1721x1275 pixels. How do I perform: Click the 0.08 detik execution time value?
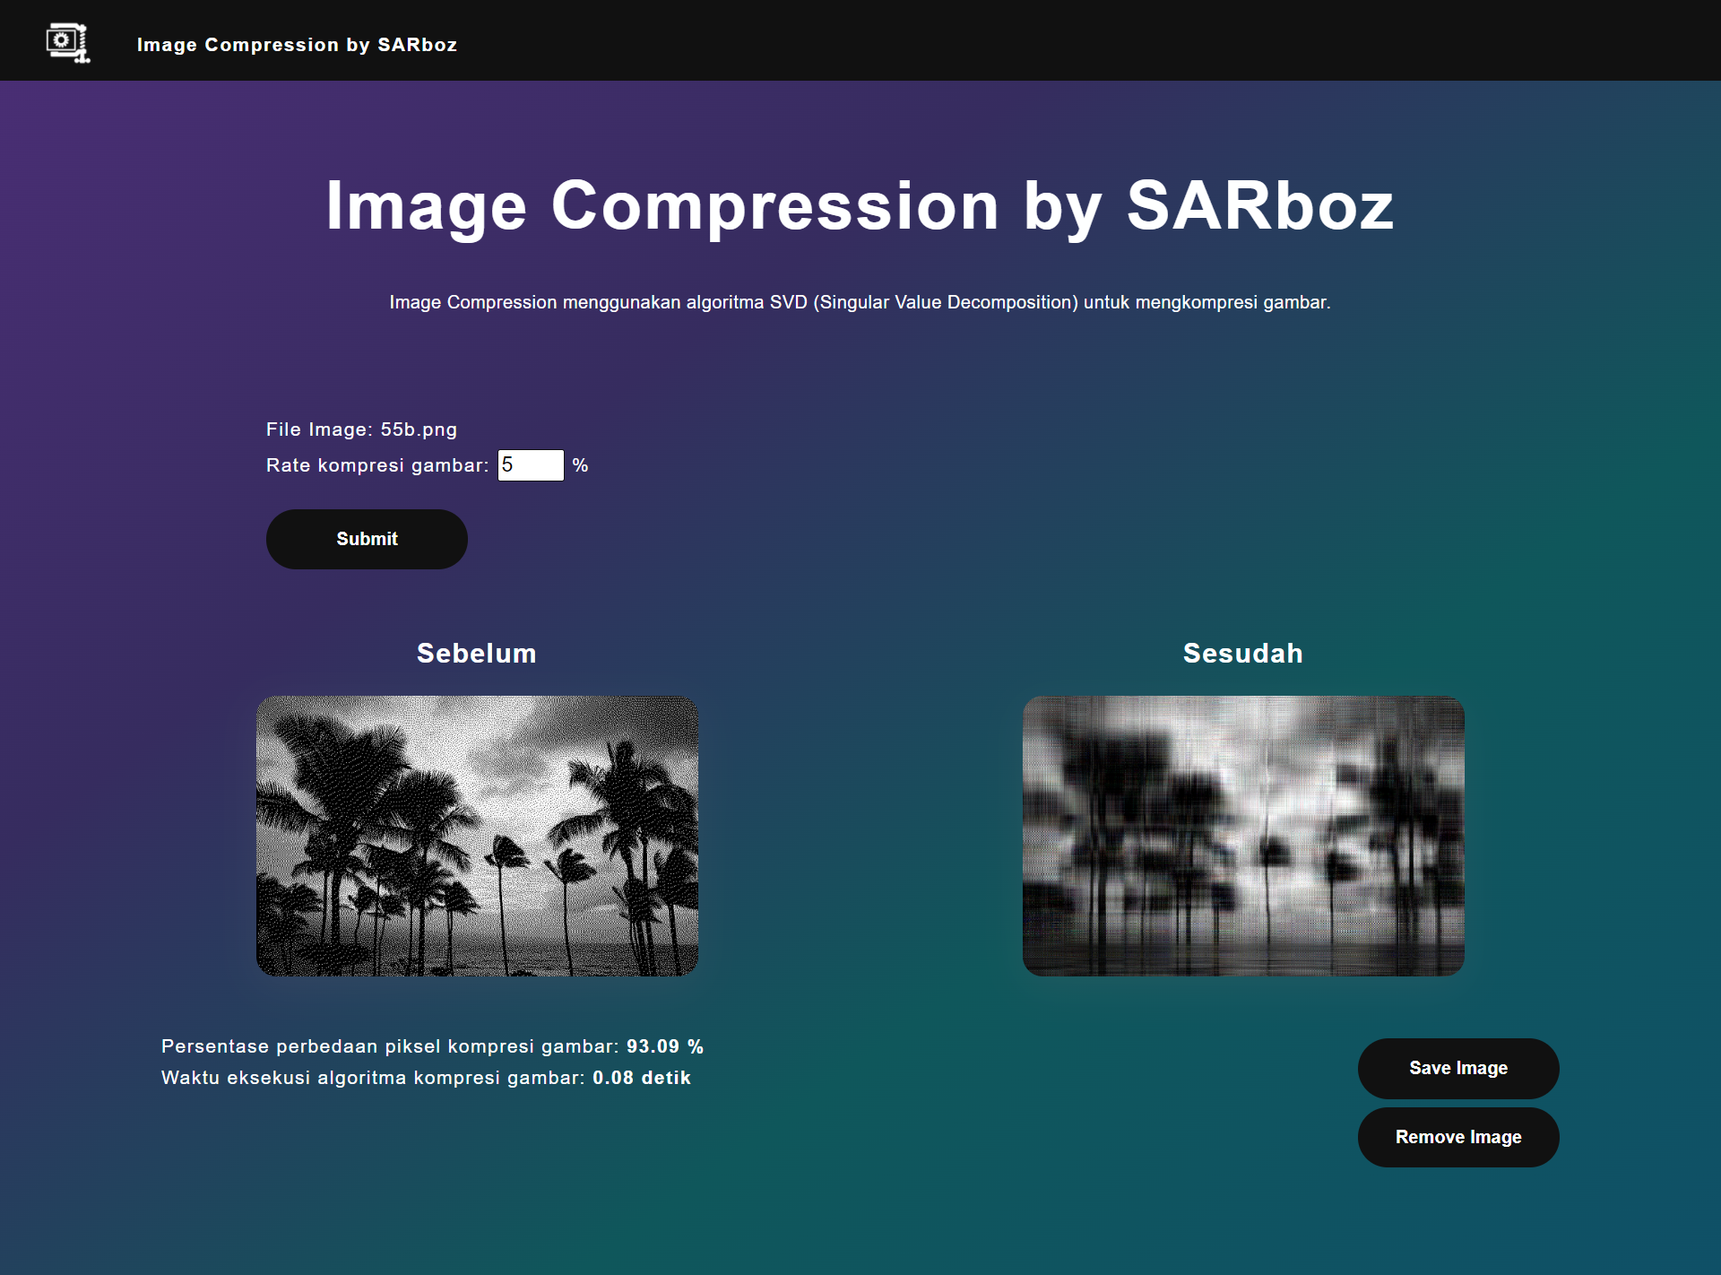coord(641,1078)
